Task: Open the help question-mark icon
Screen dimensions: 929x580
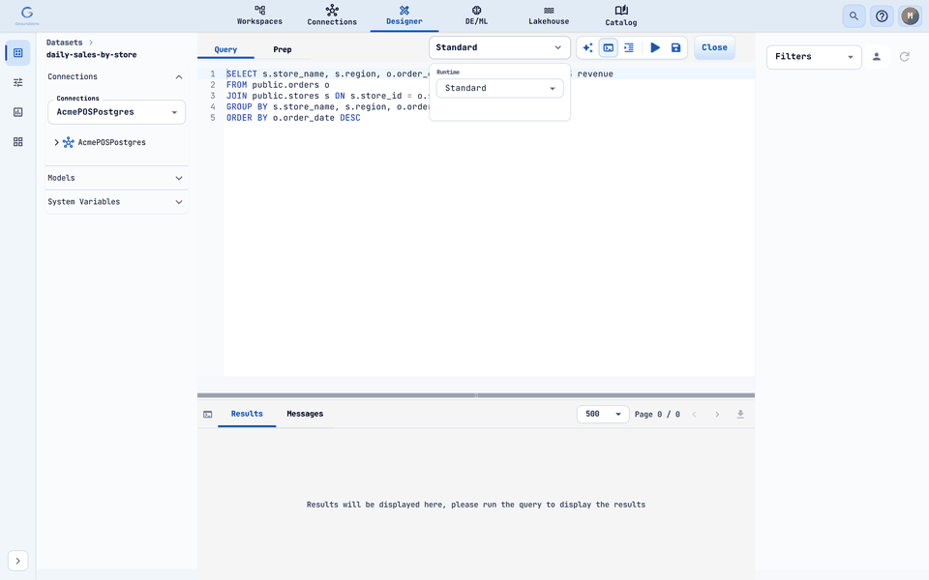Action: (x=882, y=16)
